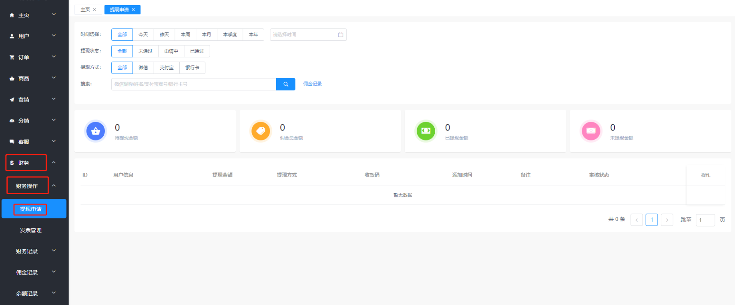Image resolution: width=735 pixels, height=305 pixels.
Task: Close the 提现申请 tab with its X
Action: 133,10
